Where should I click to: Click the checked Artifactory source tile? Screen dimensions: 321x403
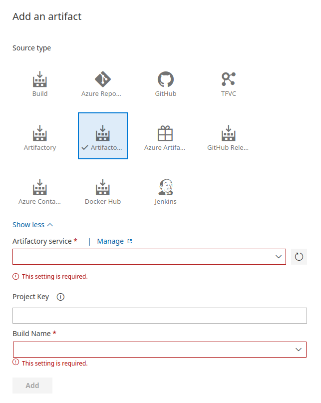pyautogui.click(x=103, y=136)
